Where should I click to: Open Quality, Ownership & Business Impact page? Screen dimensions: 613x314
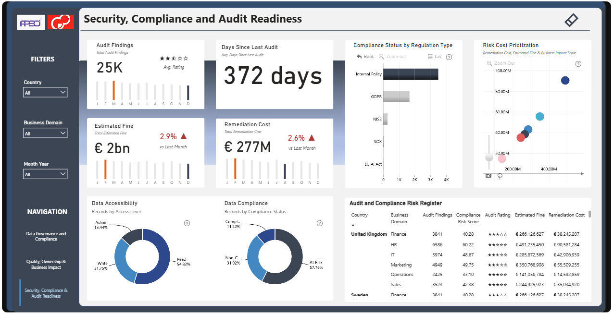[x=46, y=265]
